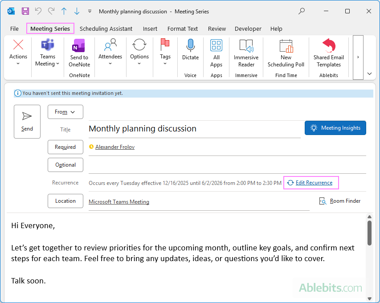Open the Attendees options

click(x=110, y=50)
